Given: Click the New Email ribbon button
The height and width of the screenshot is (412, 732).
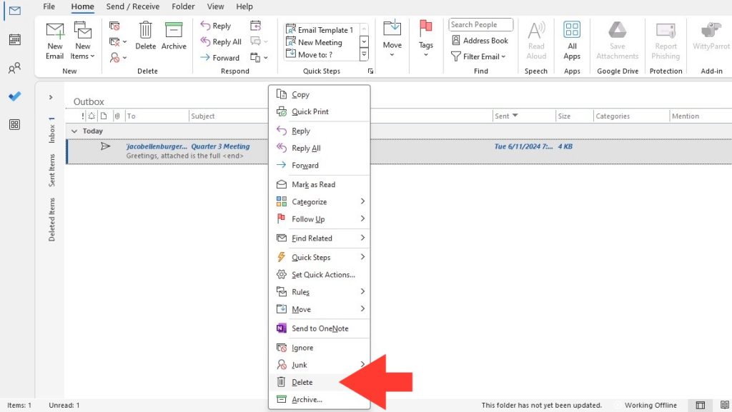Looking at the screenshot, I should 54,41.
